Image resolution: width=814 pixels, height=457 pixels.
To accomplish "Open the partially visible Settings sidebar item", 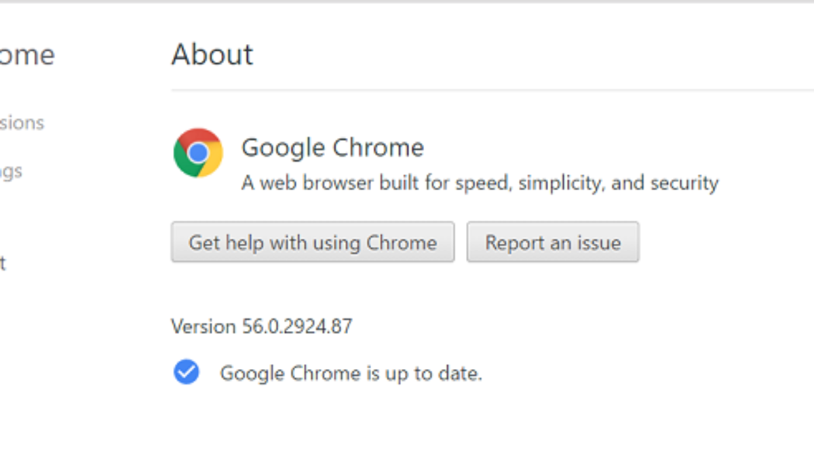I will coord(12,171).
